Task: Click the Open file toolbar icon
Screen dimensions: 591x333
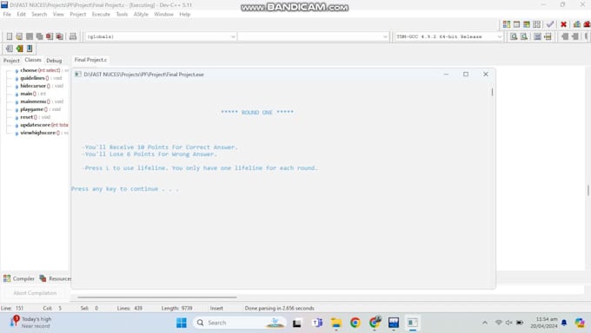Action: coord(19,36)
